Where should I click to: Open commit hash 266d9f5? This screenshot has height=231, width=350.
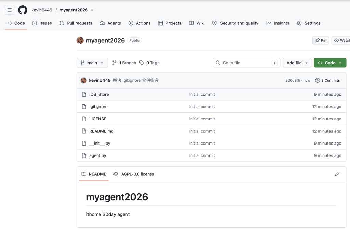point(293,80)
